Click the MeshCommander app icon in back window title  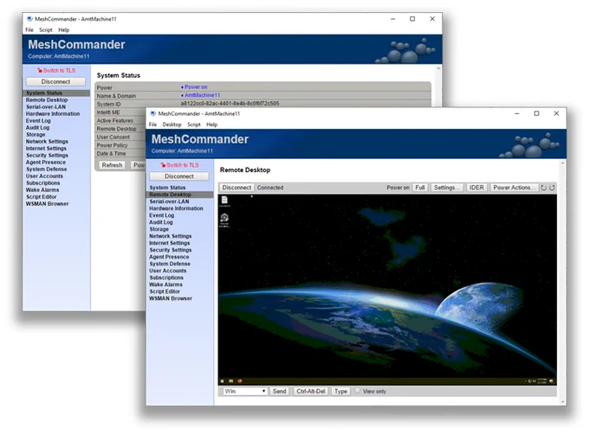(29, 19)
